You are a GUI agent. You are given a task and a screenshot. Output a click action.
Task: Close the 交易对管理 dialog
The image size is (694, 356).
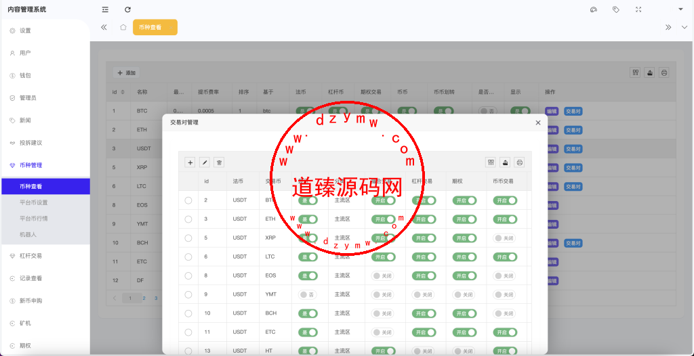(538, 123)
